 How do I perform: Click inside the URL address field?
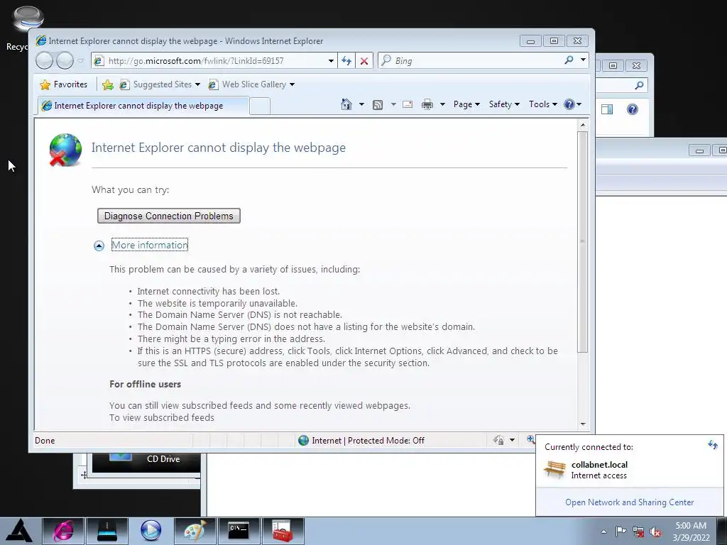(216, 61)
